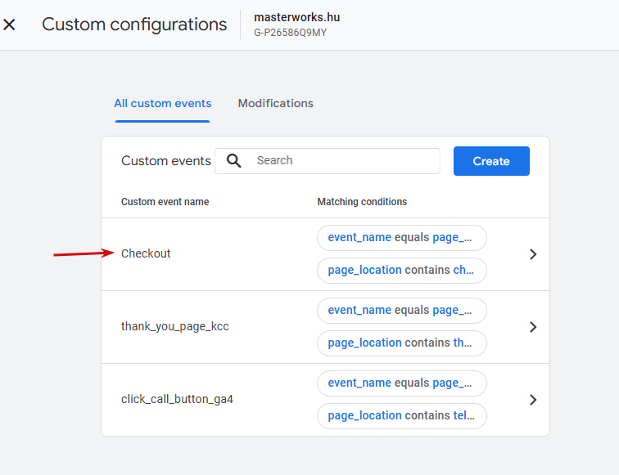Open click_call_button_ga4 row chevron arrow

[x=533, y=400]
